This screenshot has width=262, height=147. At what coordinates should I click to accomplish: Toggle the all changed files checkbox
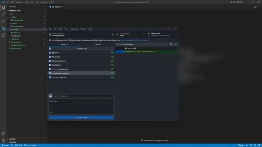50,49
